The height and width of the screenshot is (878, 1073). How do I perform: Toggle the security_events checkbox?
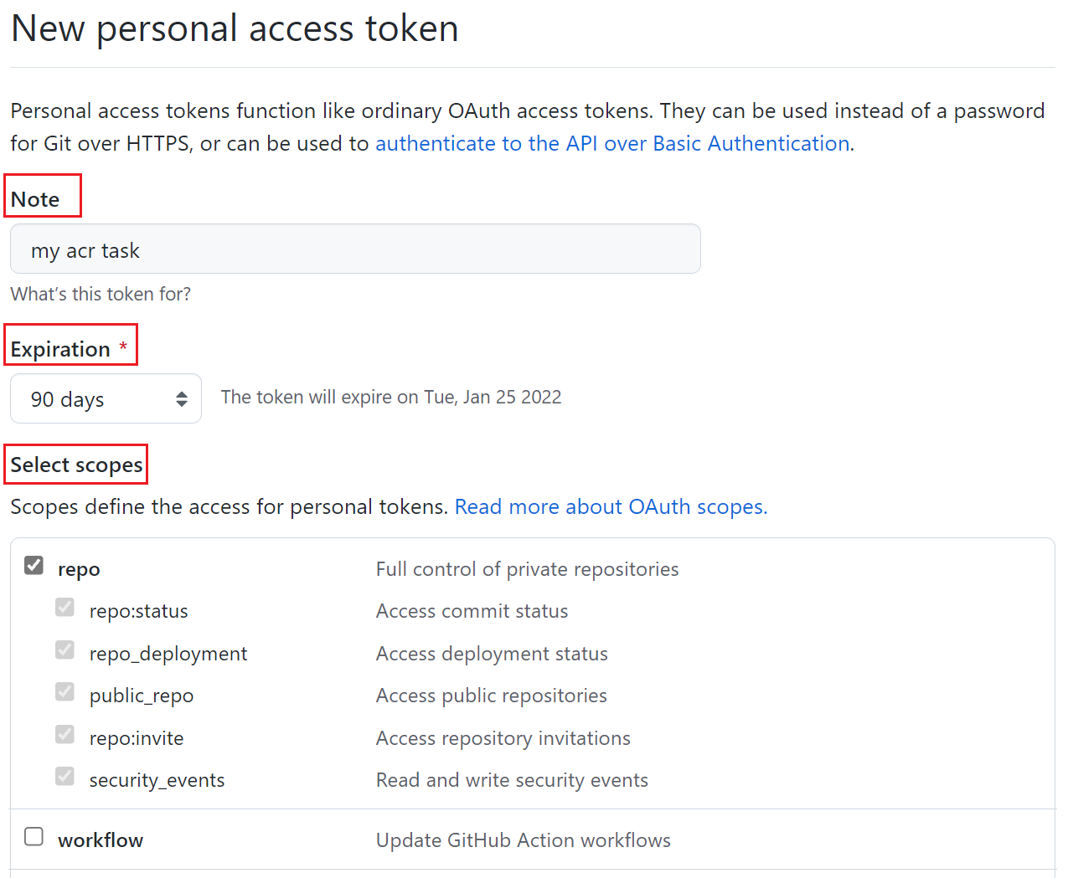pos(64,777)
